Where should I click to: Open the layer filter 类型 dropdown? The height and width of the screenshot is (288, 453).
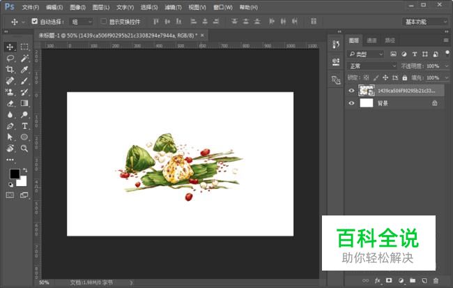365,54
